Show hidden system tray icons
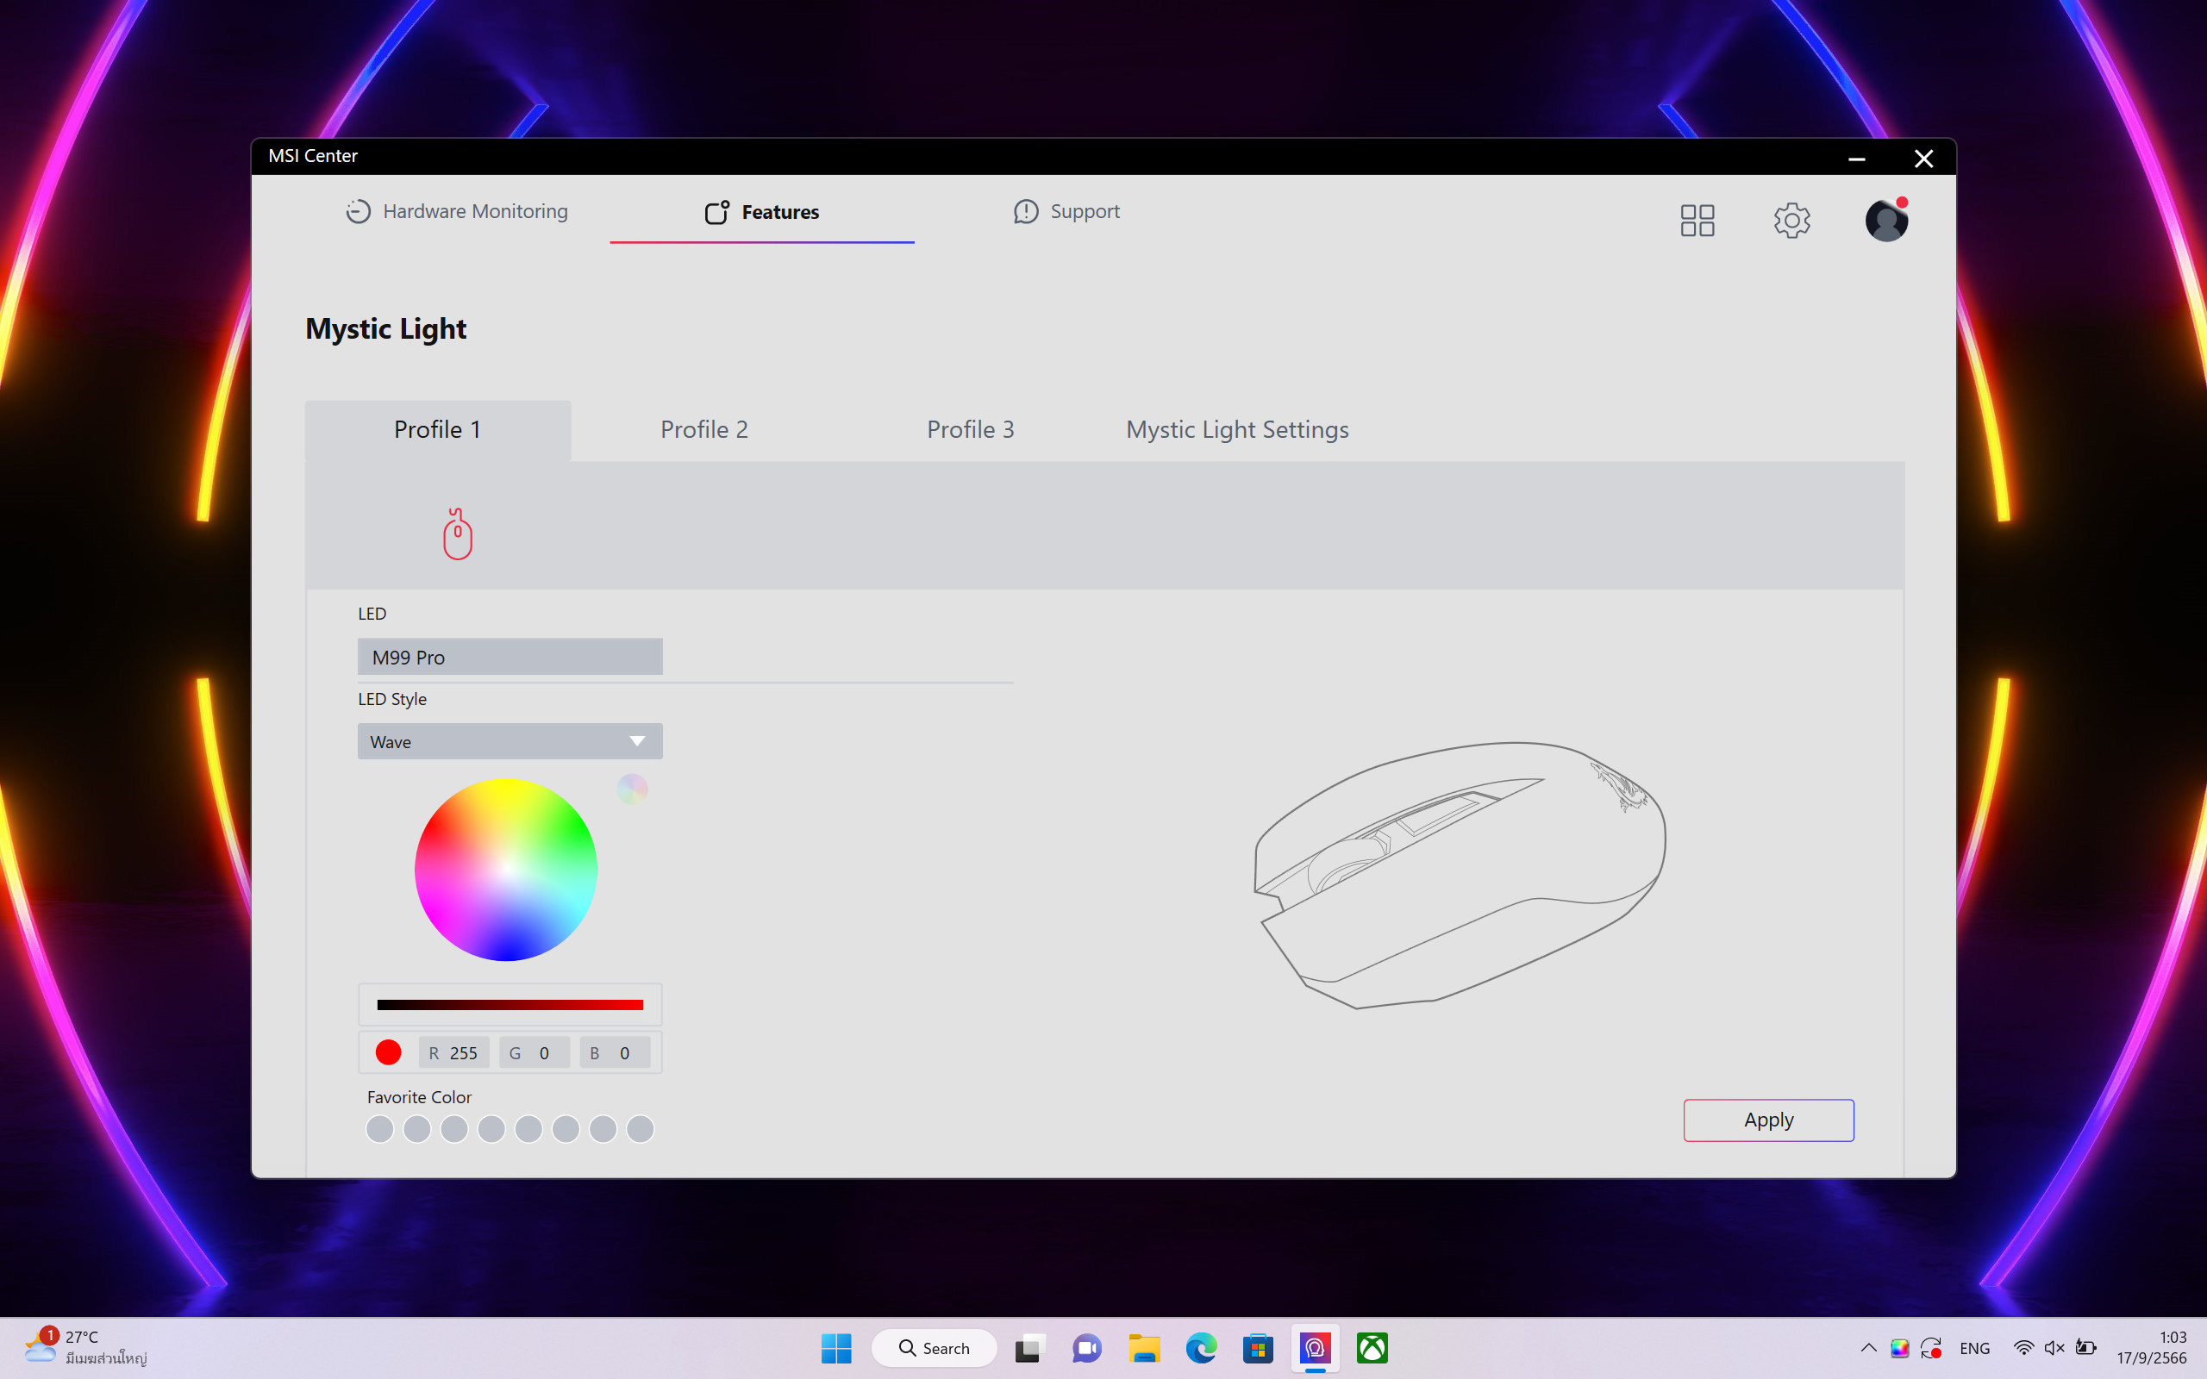Image resolution: width=2207 pixels, height=1379 pixels. pyautogui.click(x=1867, y=1348)
